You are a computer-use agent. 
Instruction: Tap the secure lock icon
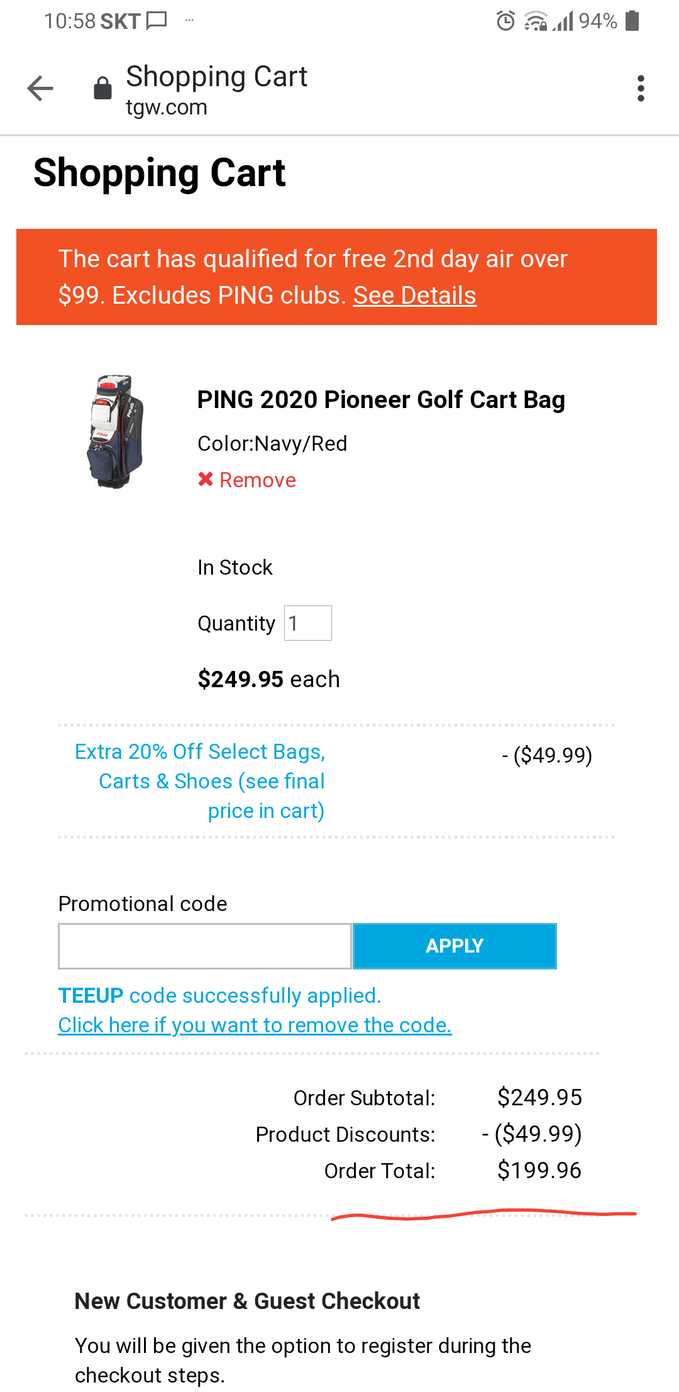[102, 88]
